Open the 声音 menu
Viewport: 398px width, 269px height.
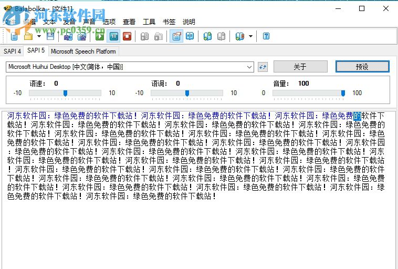[x=89, y=22]
